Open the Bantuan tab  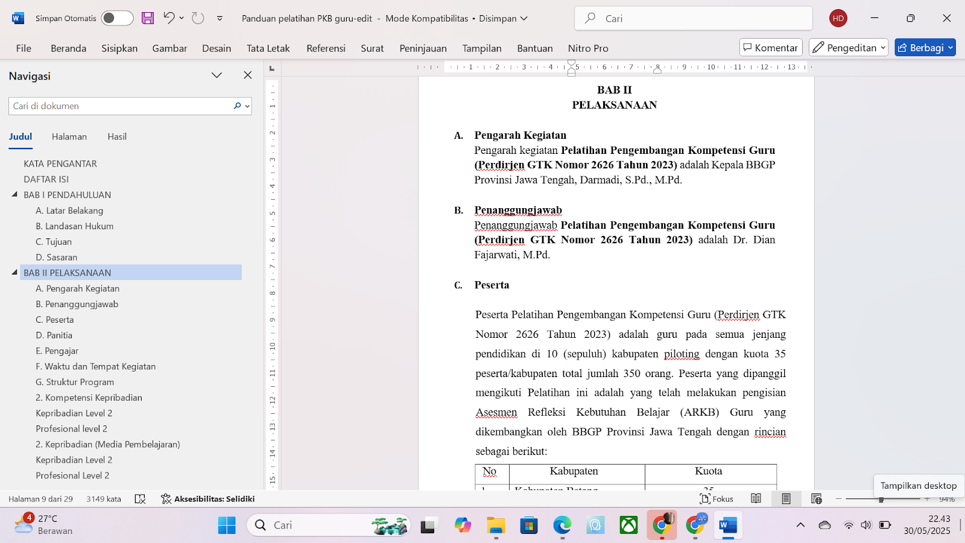click(534, 48)
